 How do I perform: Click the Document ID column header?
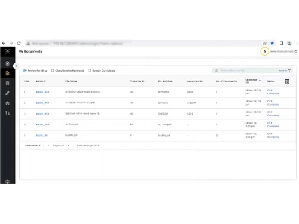[195, 81]
